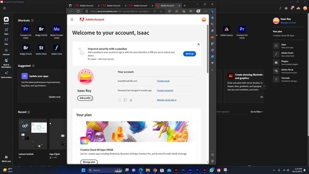Open Creative Cloud notifications bell
The image size is (309, 174).
tap(292, 8)
